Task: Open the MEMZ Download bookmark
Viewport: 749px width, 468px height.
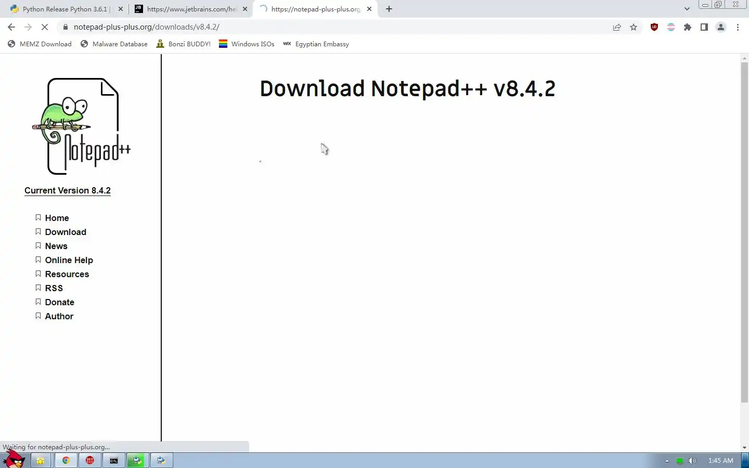Action: click(40, 44)
